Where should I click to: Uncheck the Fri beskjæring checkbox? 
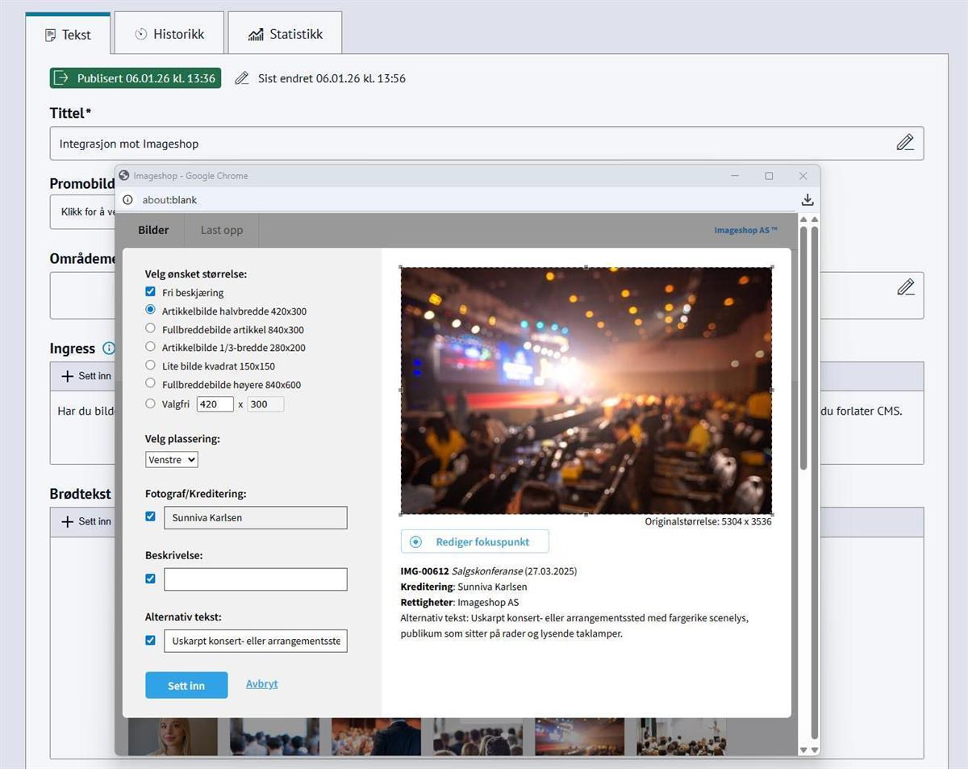pyautogui.click(x=150, y=292)
